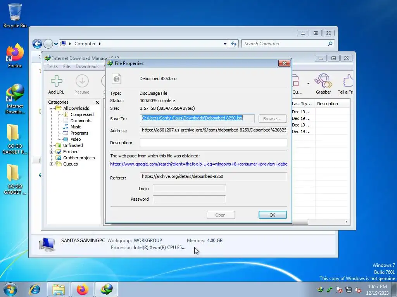
Task: Click the Description column header
Action: (332, 104)
